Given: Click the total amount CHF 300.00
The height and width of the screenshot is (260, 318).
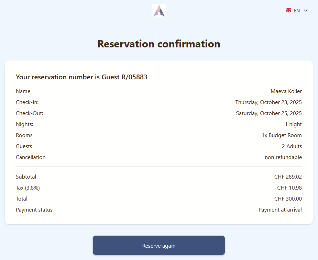Looking at the screenshot, I should pyautogui.click(x=288, y=199).
